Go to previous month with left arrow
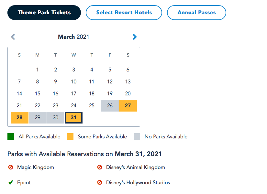 pos(13,37)
